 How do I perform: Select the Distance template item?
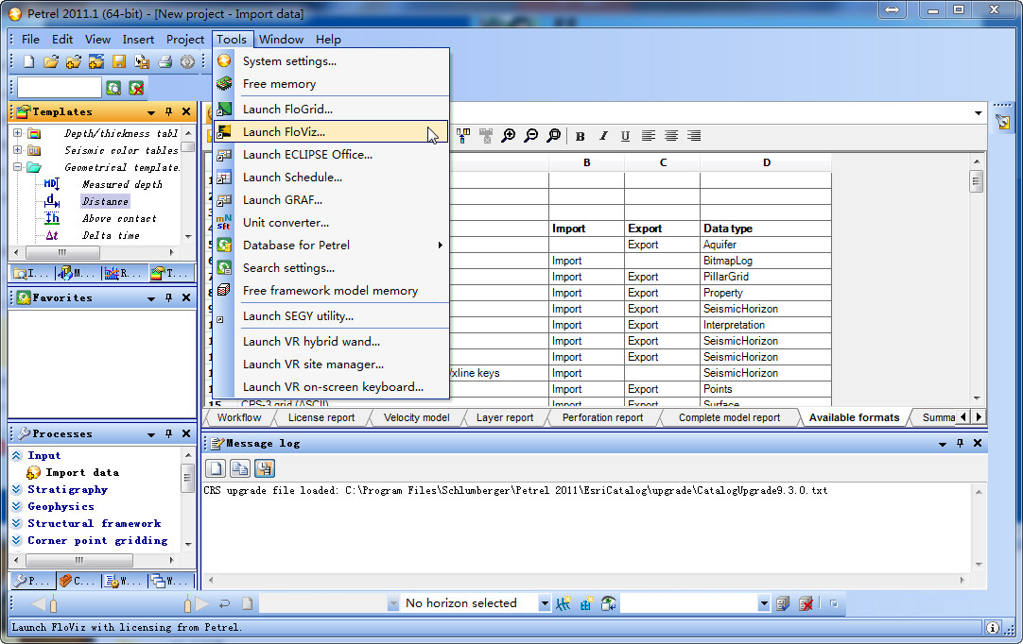click(x=105, y=201)
